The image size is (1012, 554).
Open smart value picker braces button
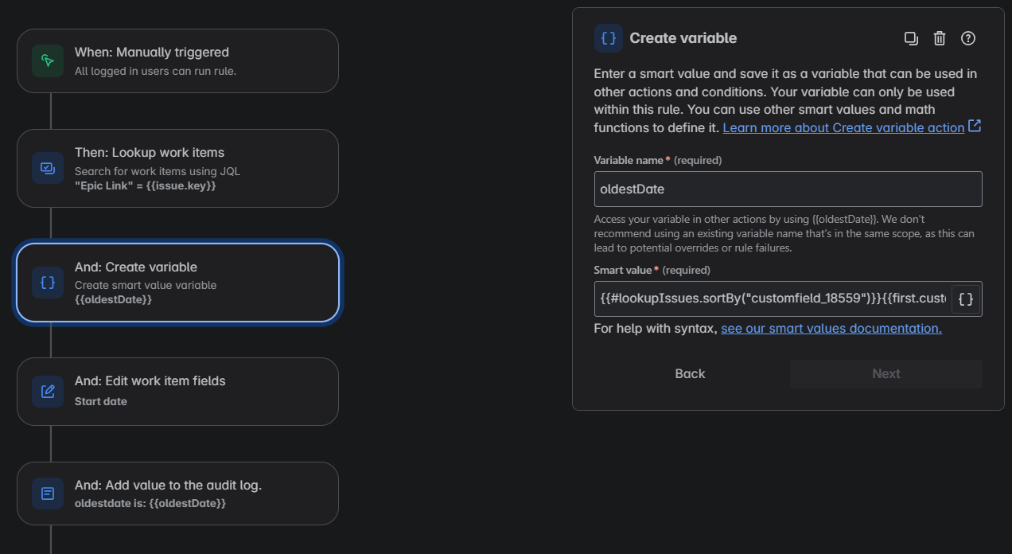click(x=965, y=299)
